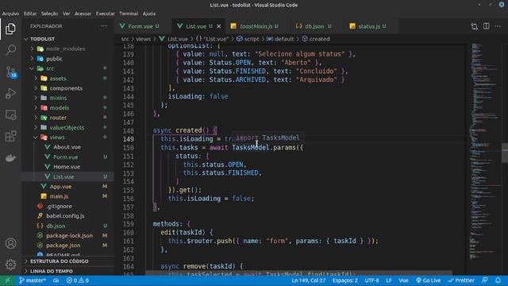Click the minimap code overview
This screenshot has height=286, width=508.
[x=484, y=153]
